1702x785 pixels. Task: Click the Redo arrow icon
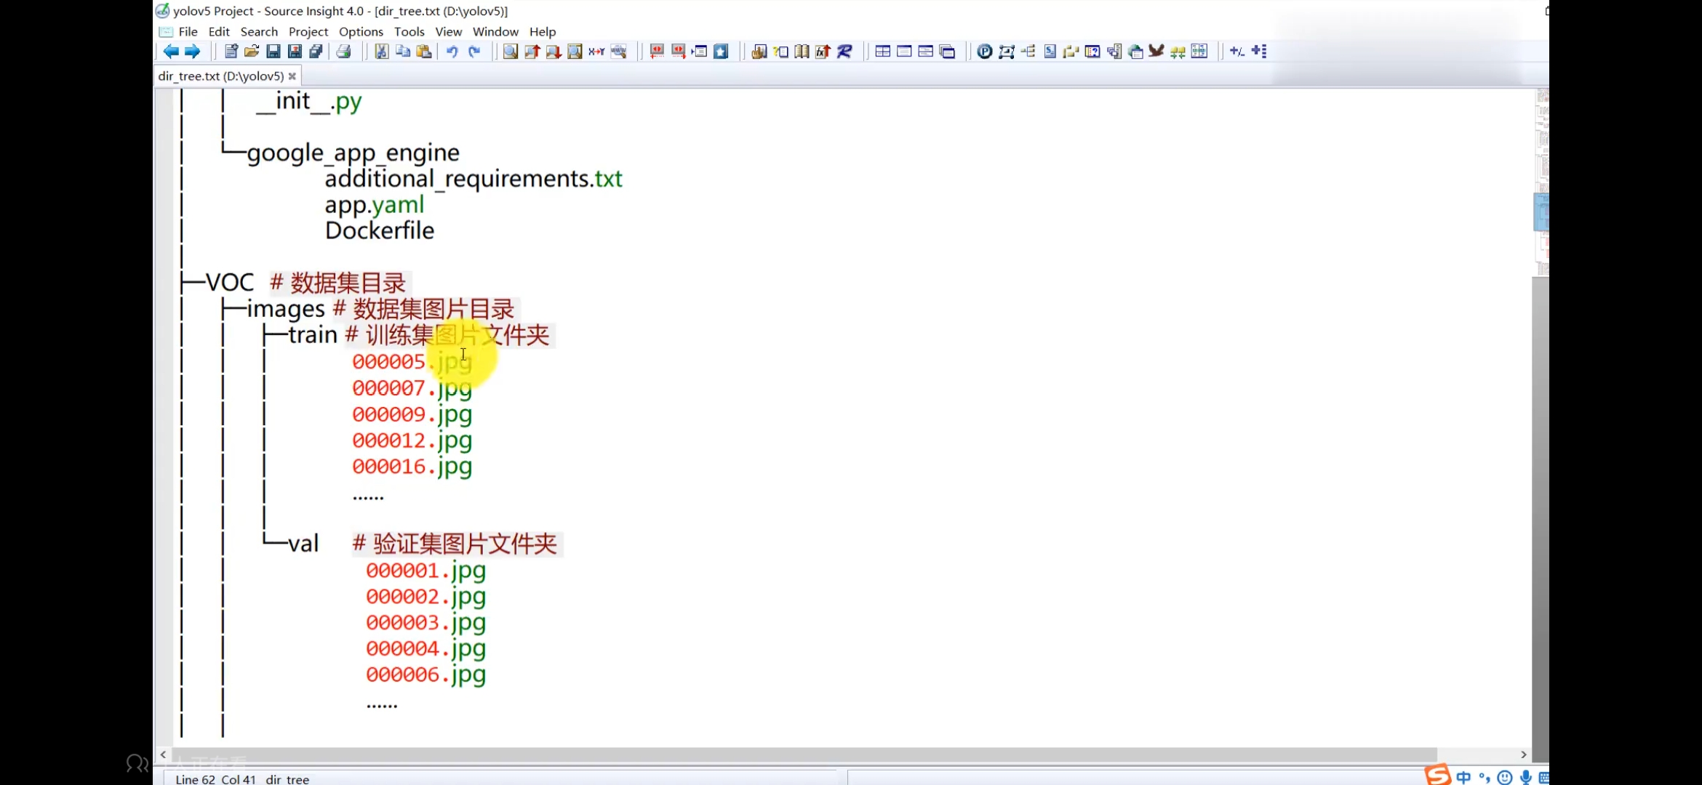click(474, 51)
